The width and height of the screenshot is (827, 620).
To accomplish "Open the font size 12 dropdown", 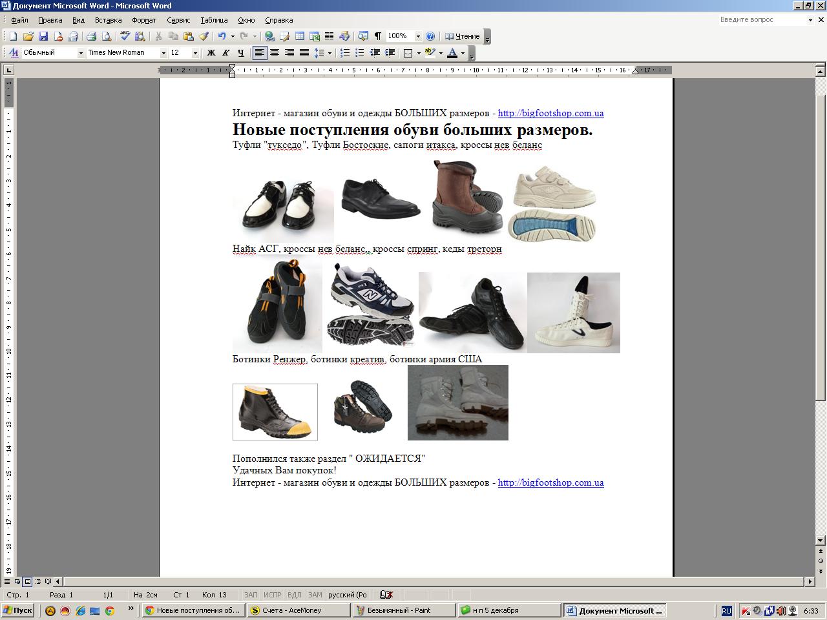I will coord(194,53).
